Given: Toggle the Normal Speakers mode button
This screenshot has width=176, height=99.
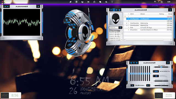Looking at the screenshot, I should tap(156, 76).
